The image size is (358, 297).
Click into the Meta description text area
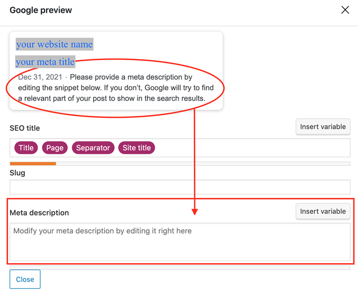pyautogui.click(x=180, y=242)
